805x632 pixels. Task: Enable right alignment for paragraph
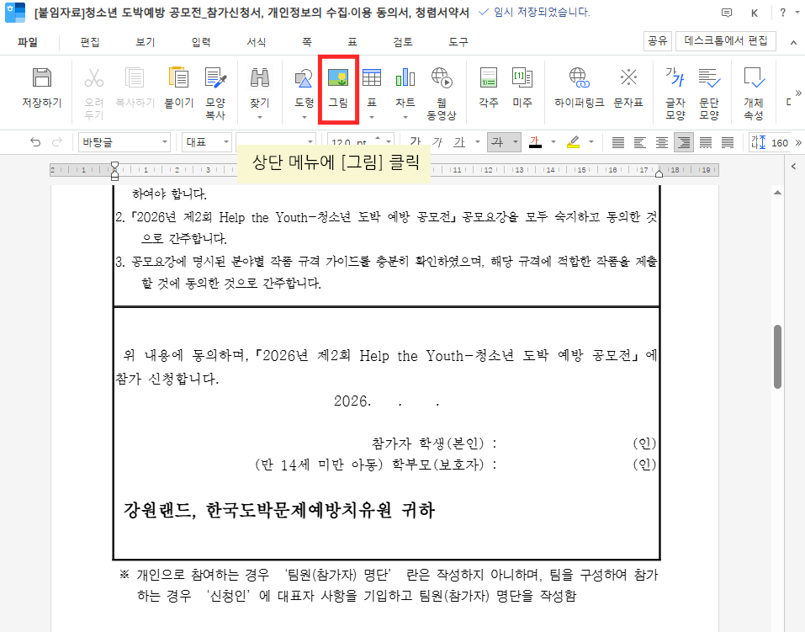click(x=684, y=142)
